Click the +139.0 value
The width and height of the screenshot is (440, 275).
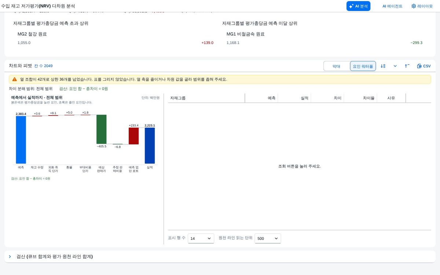(x=207, y=43)
